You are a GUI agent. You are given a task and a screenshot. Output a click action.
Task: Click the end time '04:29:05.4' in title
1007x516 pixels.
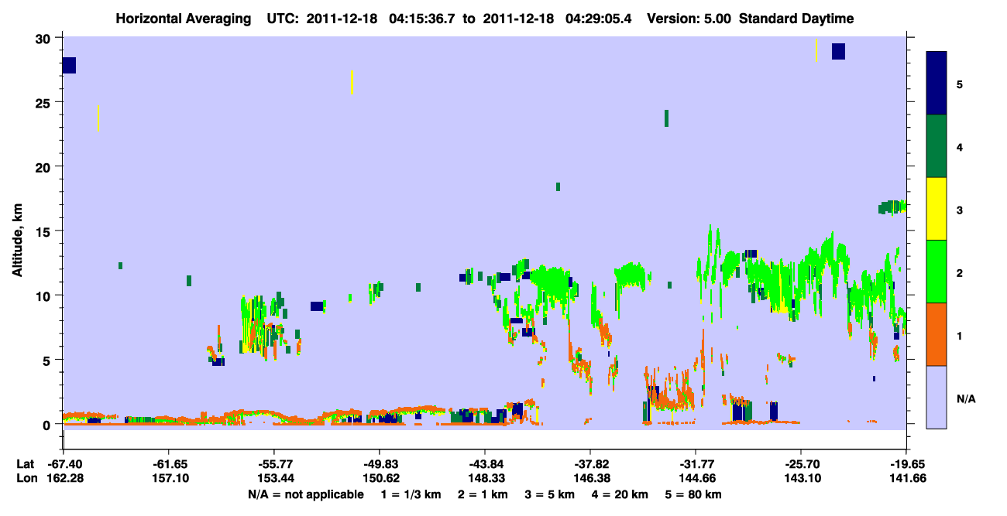(x=598, y=19)
